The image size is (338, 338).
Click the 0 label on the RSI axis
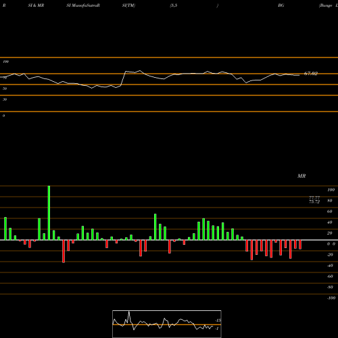(3, 116)
